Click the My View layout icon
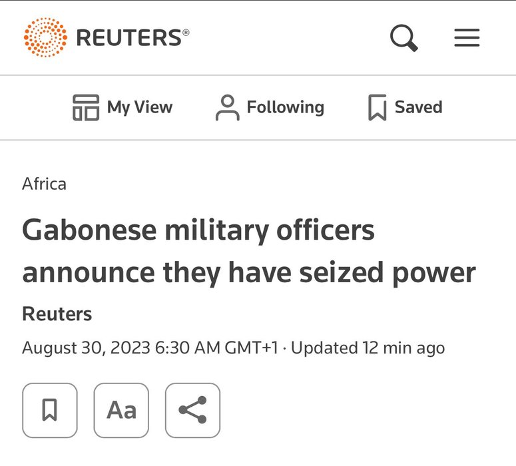516x466 pixels. [85, 108]
